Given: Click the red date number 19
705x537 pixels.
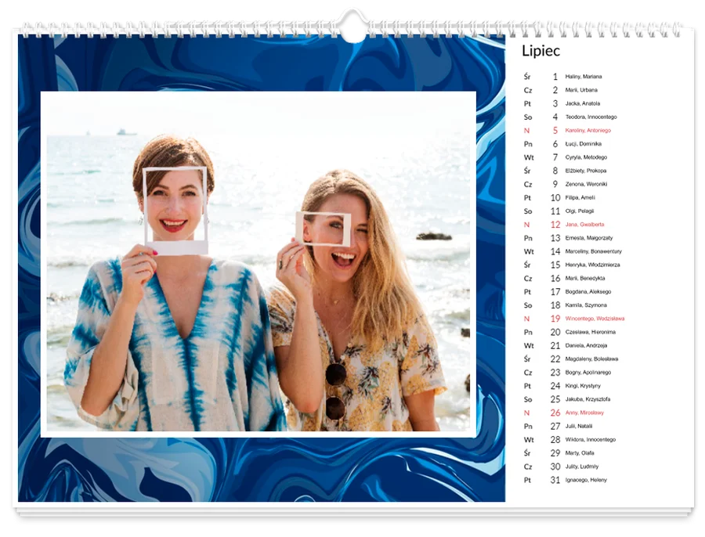Looking at the screenshot, I should [555, 319].
